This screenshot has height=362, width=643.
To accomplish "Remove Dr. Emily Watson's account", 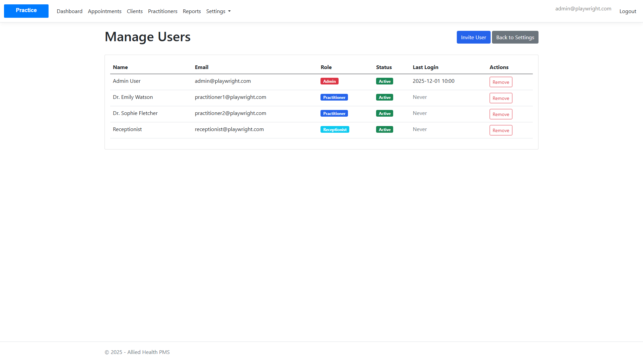I will [x=501, y=98].
